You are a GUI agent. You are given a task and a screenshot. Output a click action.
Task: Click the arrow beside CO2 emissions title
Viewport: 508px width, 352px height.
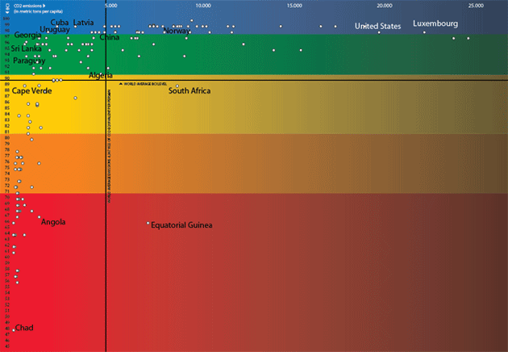tap(43, 5)
